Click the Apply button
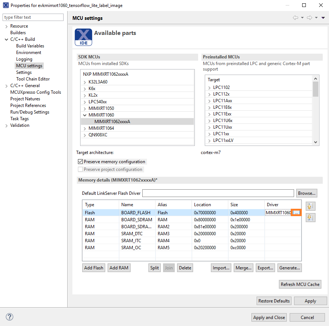 (x=310, y=301)
